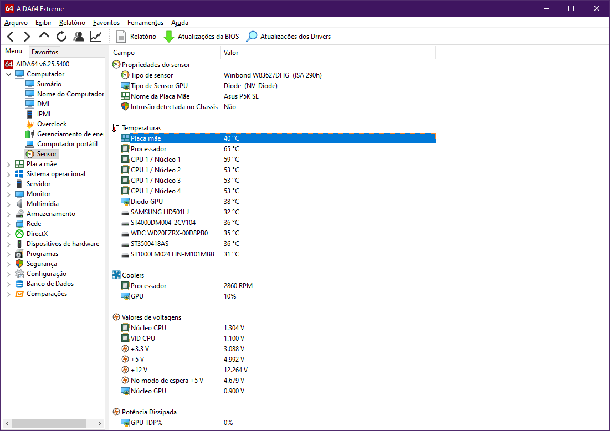Expand the Multimídia tree node
610x431 pixels.
coord(8,204)
